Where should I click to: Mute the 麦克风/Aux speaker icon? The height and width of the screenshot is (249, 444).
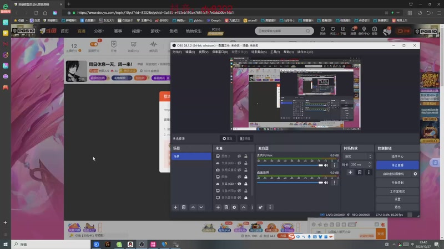click(x=326, y=165)
